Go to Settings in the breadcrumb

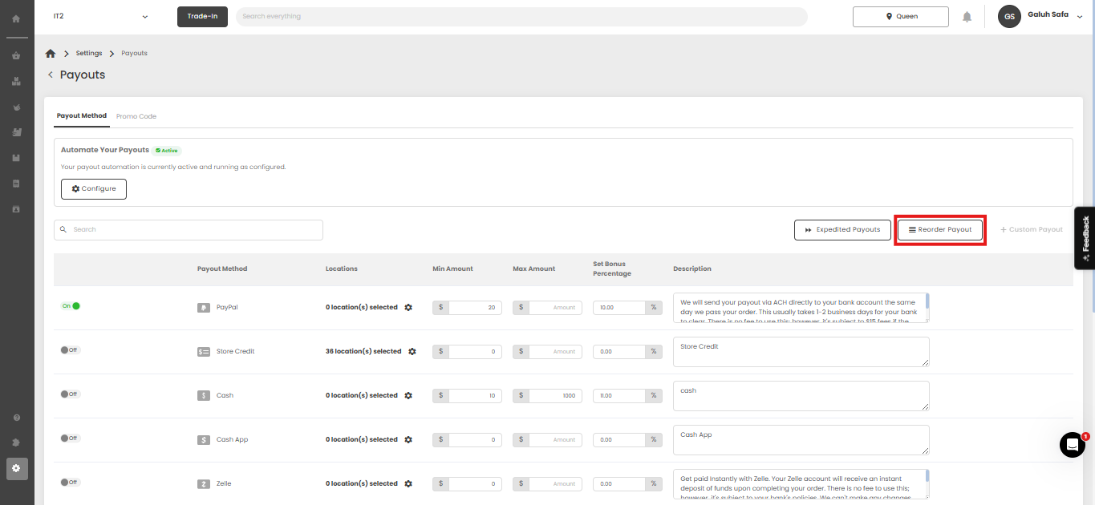pos(89,53)
